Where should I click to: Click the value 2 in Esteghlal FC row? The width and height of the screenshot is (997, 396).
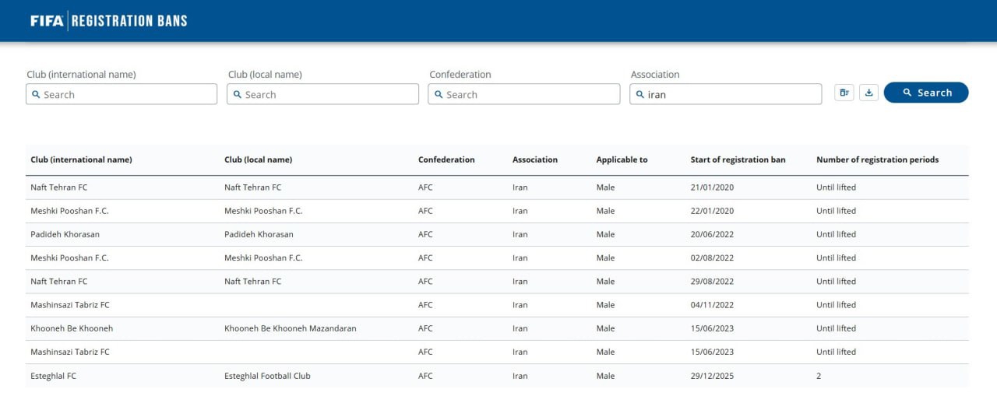pyautogui.click(x=819, y=376)
